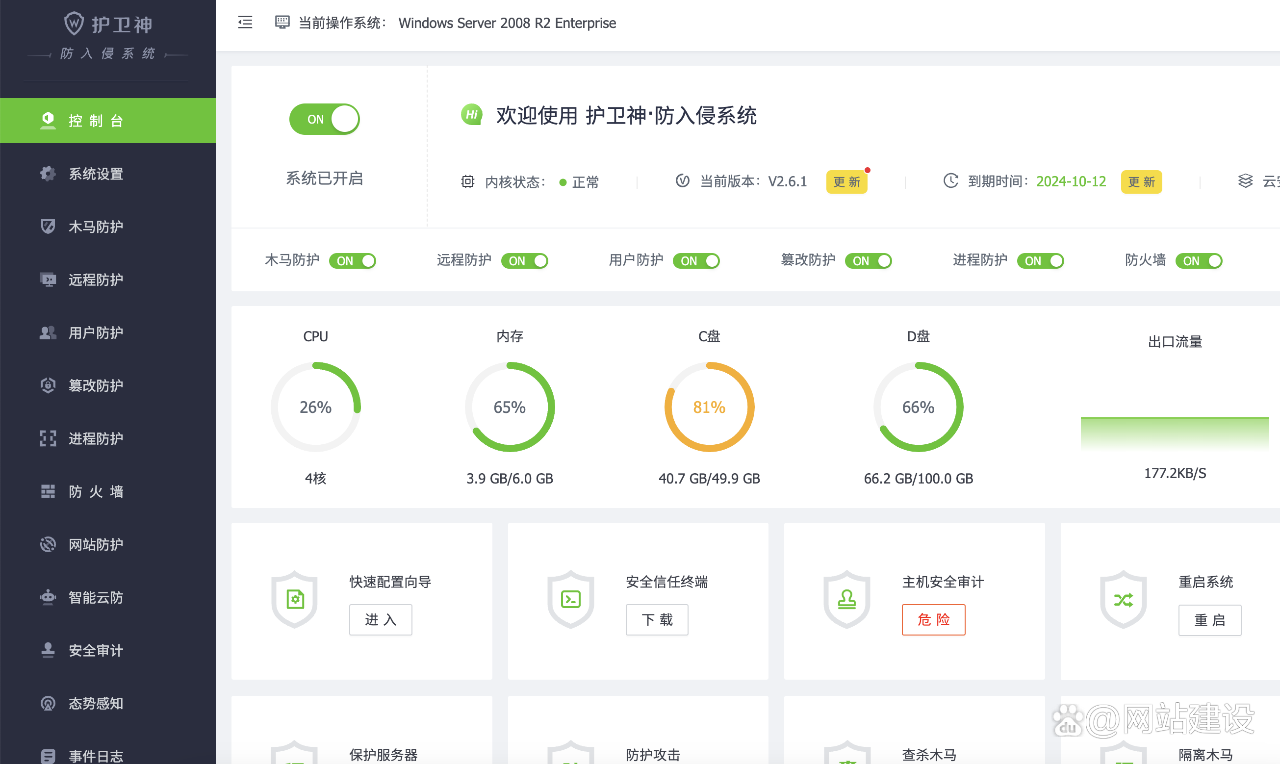Click the version icon beside 当前版本
Screen dimensions: 1280x764
point(682,181)
